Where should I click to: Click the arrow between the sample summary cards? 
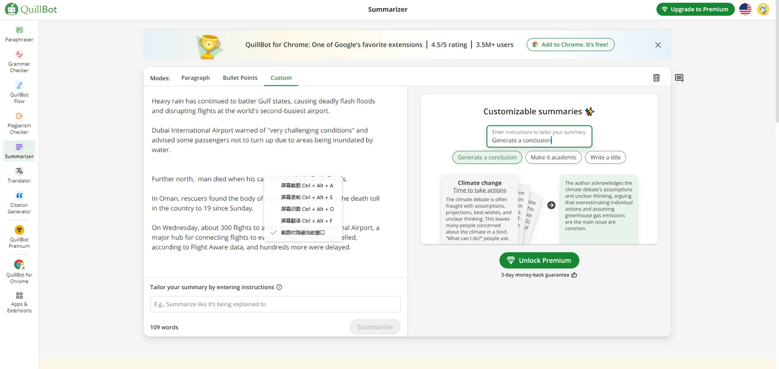(551, 205)
